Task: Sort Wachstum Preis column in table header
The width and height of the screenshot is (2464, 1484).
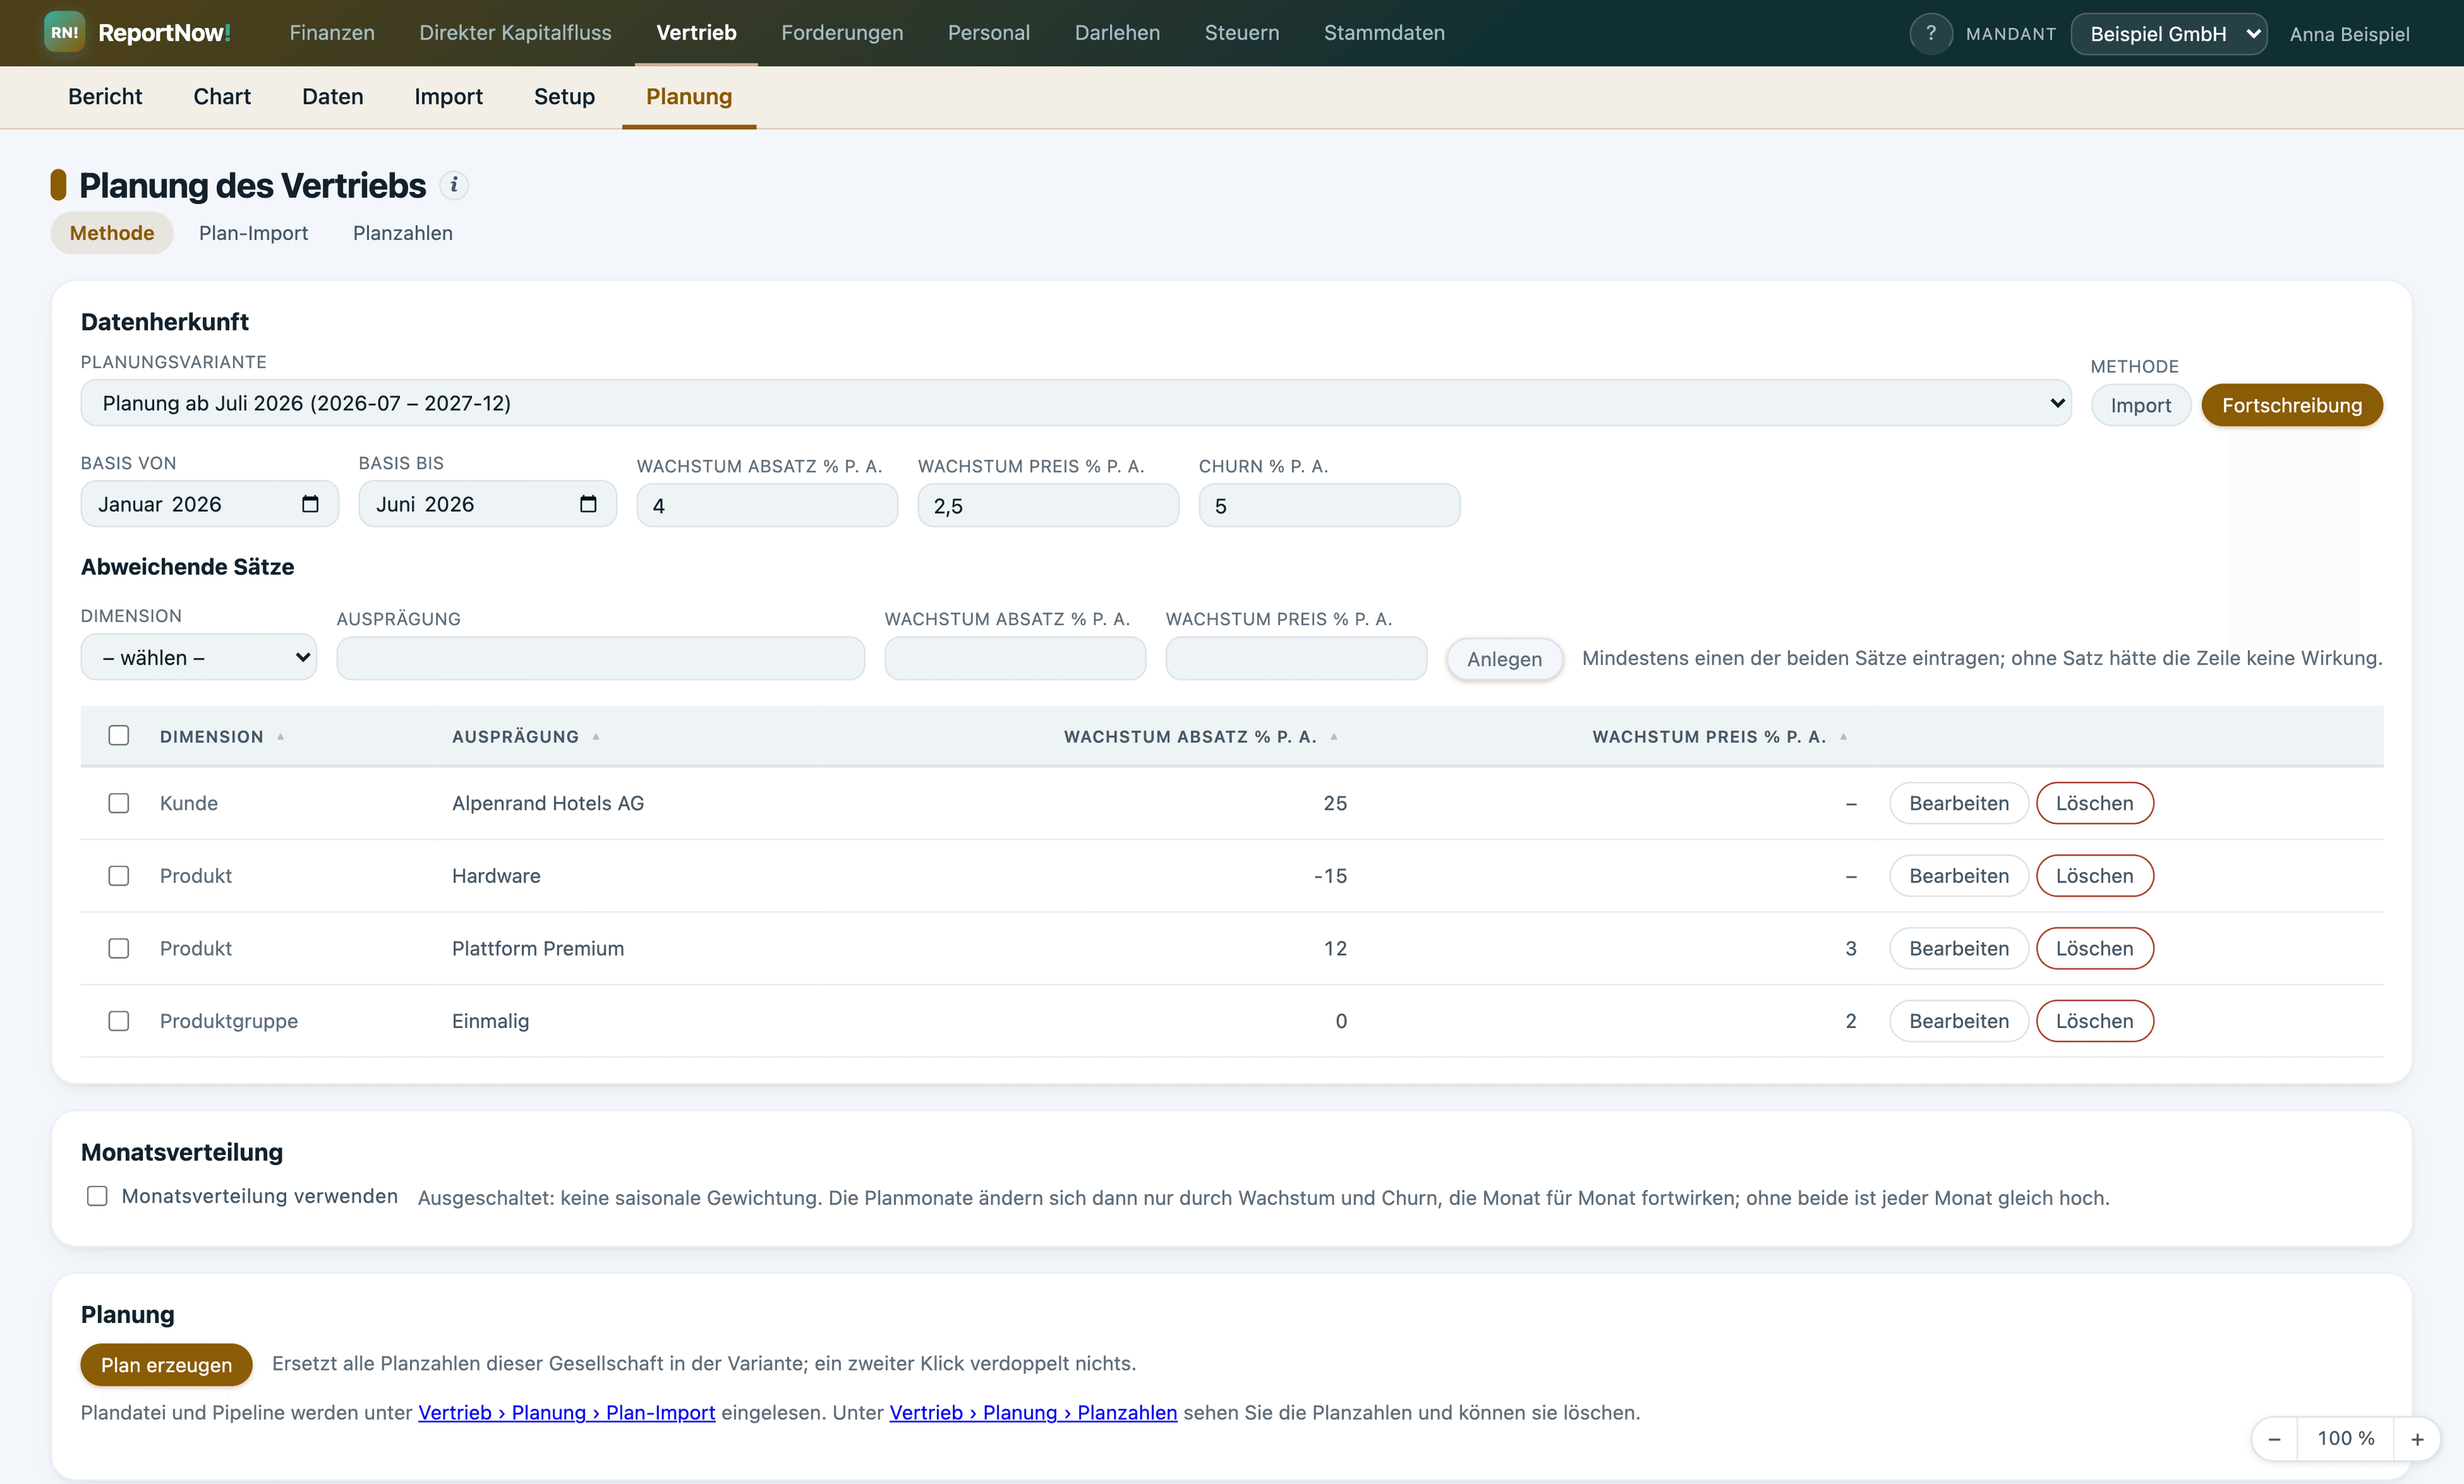Action: (x=1719, y=736)
